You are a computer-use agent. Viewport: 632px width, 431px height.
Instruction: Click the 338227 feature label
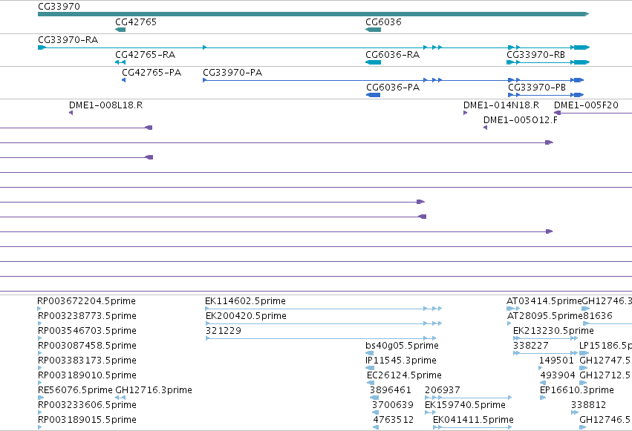(x=530, y=346)
